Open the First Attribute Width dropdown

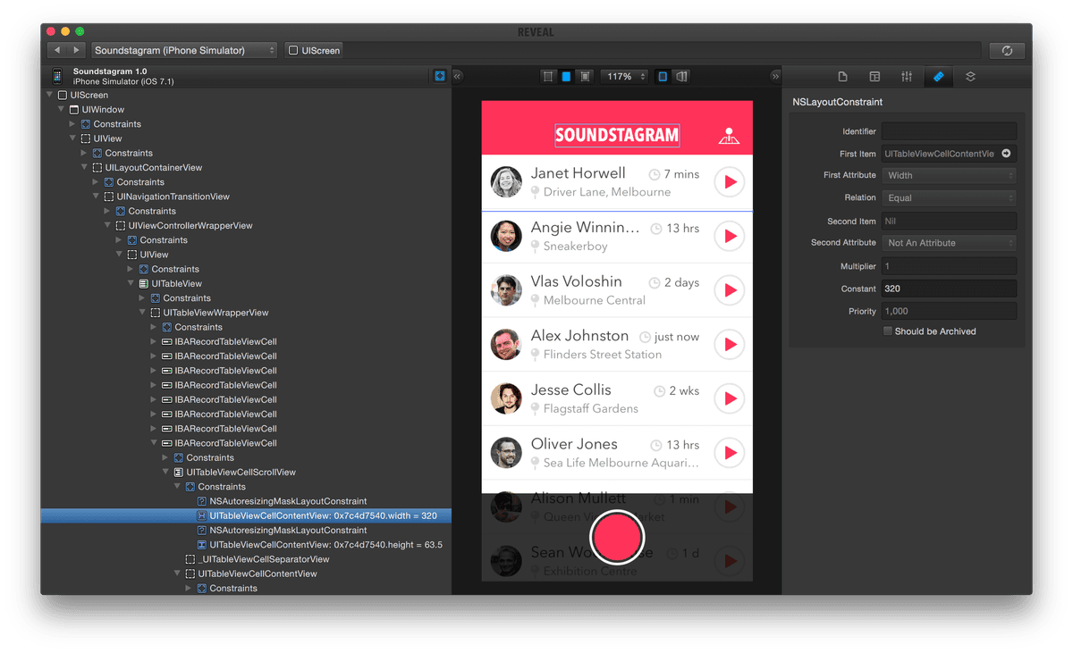(949, 176)
